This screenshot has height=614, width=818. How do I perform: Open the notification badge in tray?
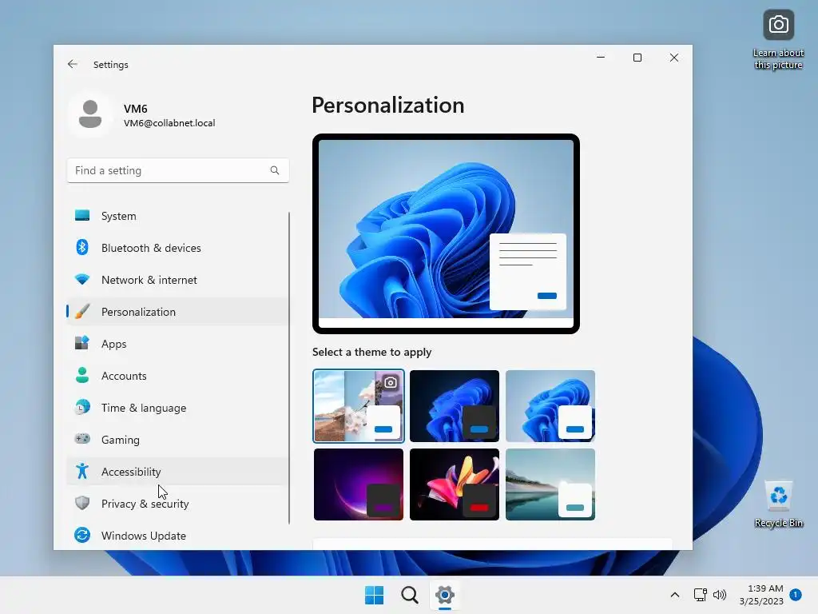tap(796, 595)
